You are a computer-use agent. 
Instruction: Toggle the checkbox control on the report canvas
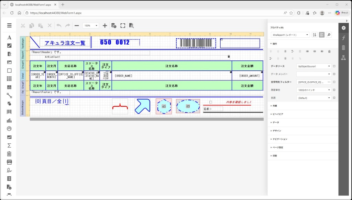[210, 102]
